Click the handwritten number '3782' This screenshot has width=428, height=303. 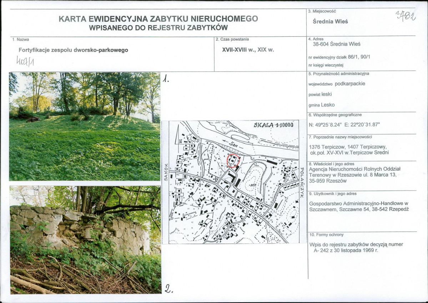pyautogui.click(x=406, y=16)
